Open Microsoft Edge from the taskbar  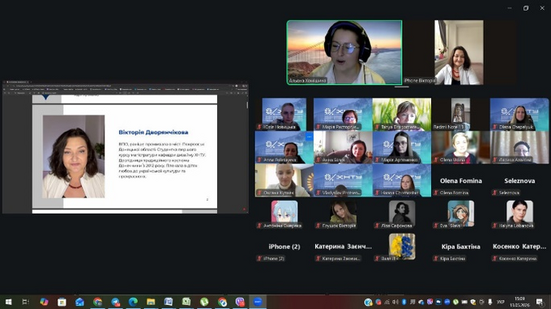coord(133,302)
